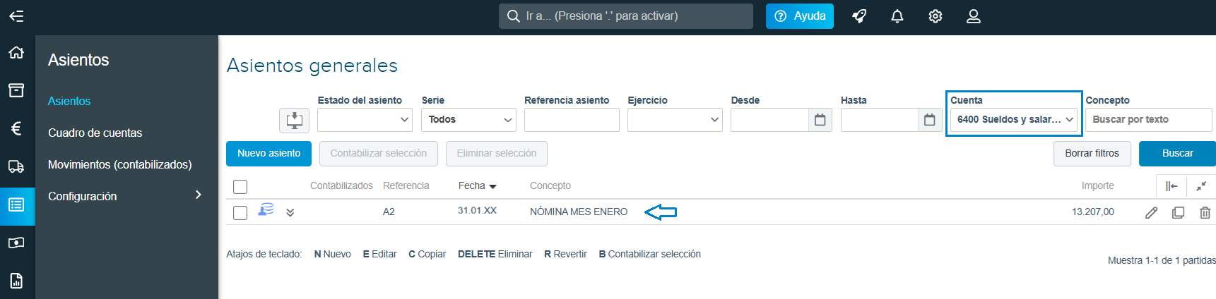Image resolution: width=1216 pixels, height=299 pixels.
Task: Click the rocket icon in the top bar
Action: (859, 16)
